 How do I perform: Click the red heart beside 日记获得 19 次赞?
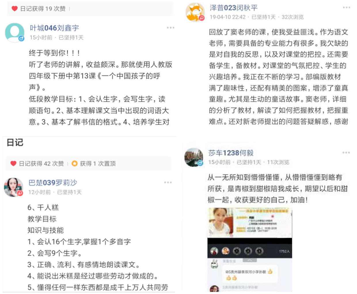tap(15, 9)
